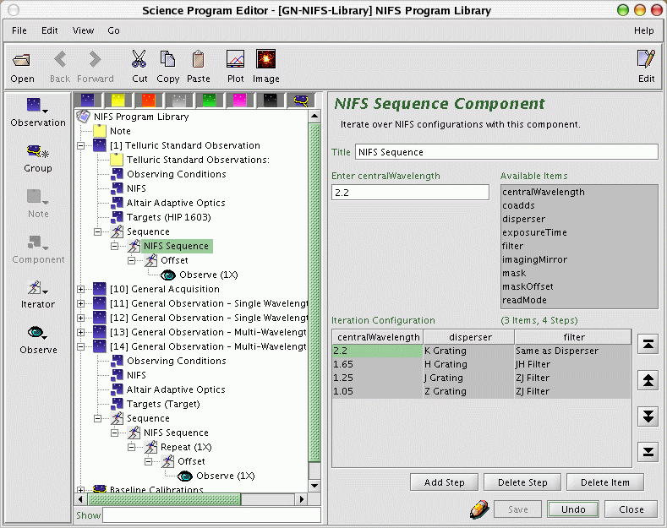Expand the [12] General Observation node

81,318
